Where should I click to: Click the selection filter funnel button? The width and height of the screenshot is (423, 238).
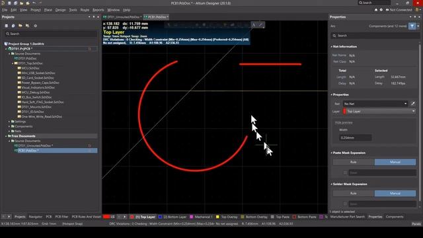(x=412, y=26)
